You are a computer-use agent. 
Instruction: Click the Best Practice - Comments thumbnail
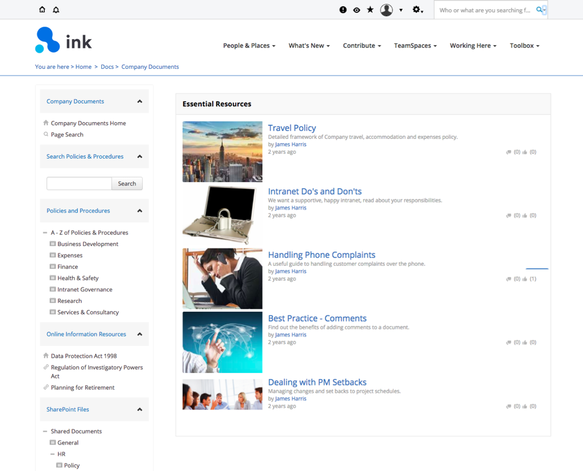(x=222, y=342)
